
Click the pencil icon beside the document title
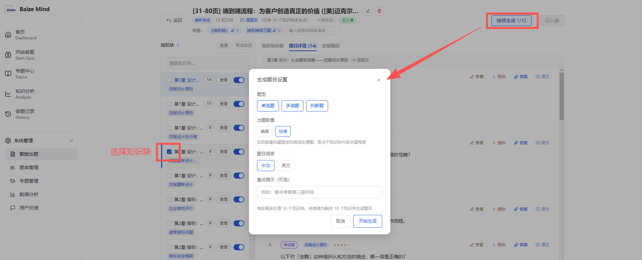coord(368,11)
